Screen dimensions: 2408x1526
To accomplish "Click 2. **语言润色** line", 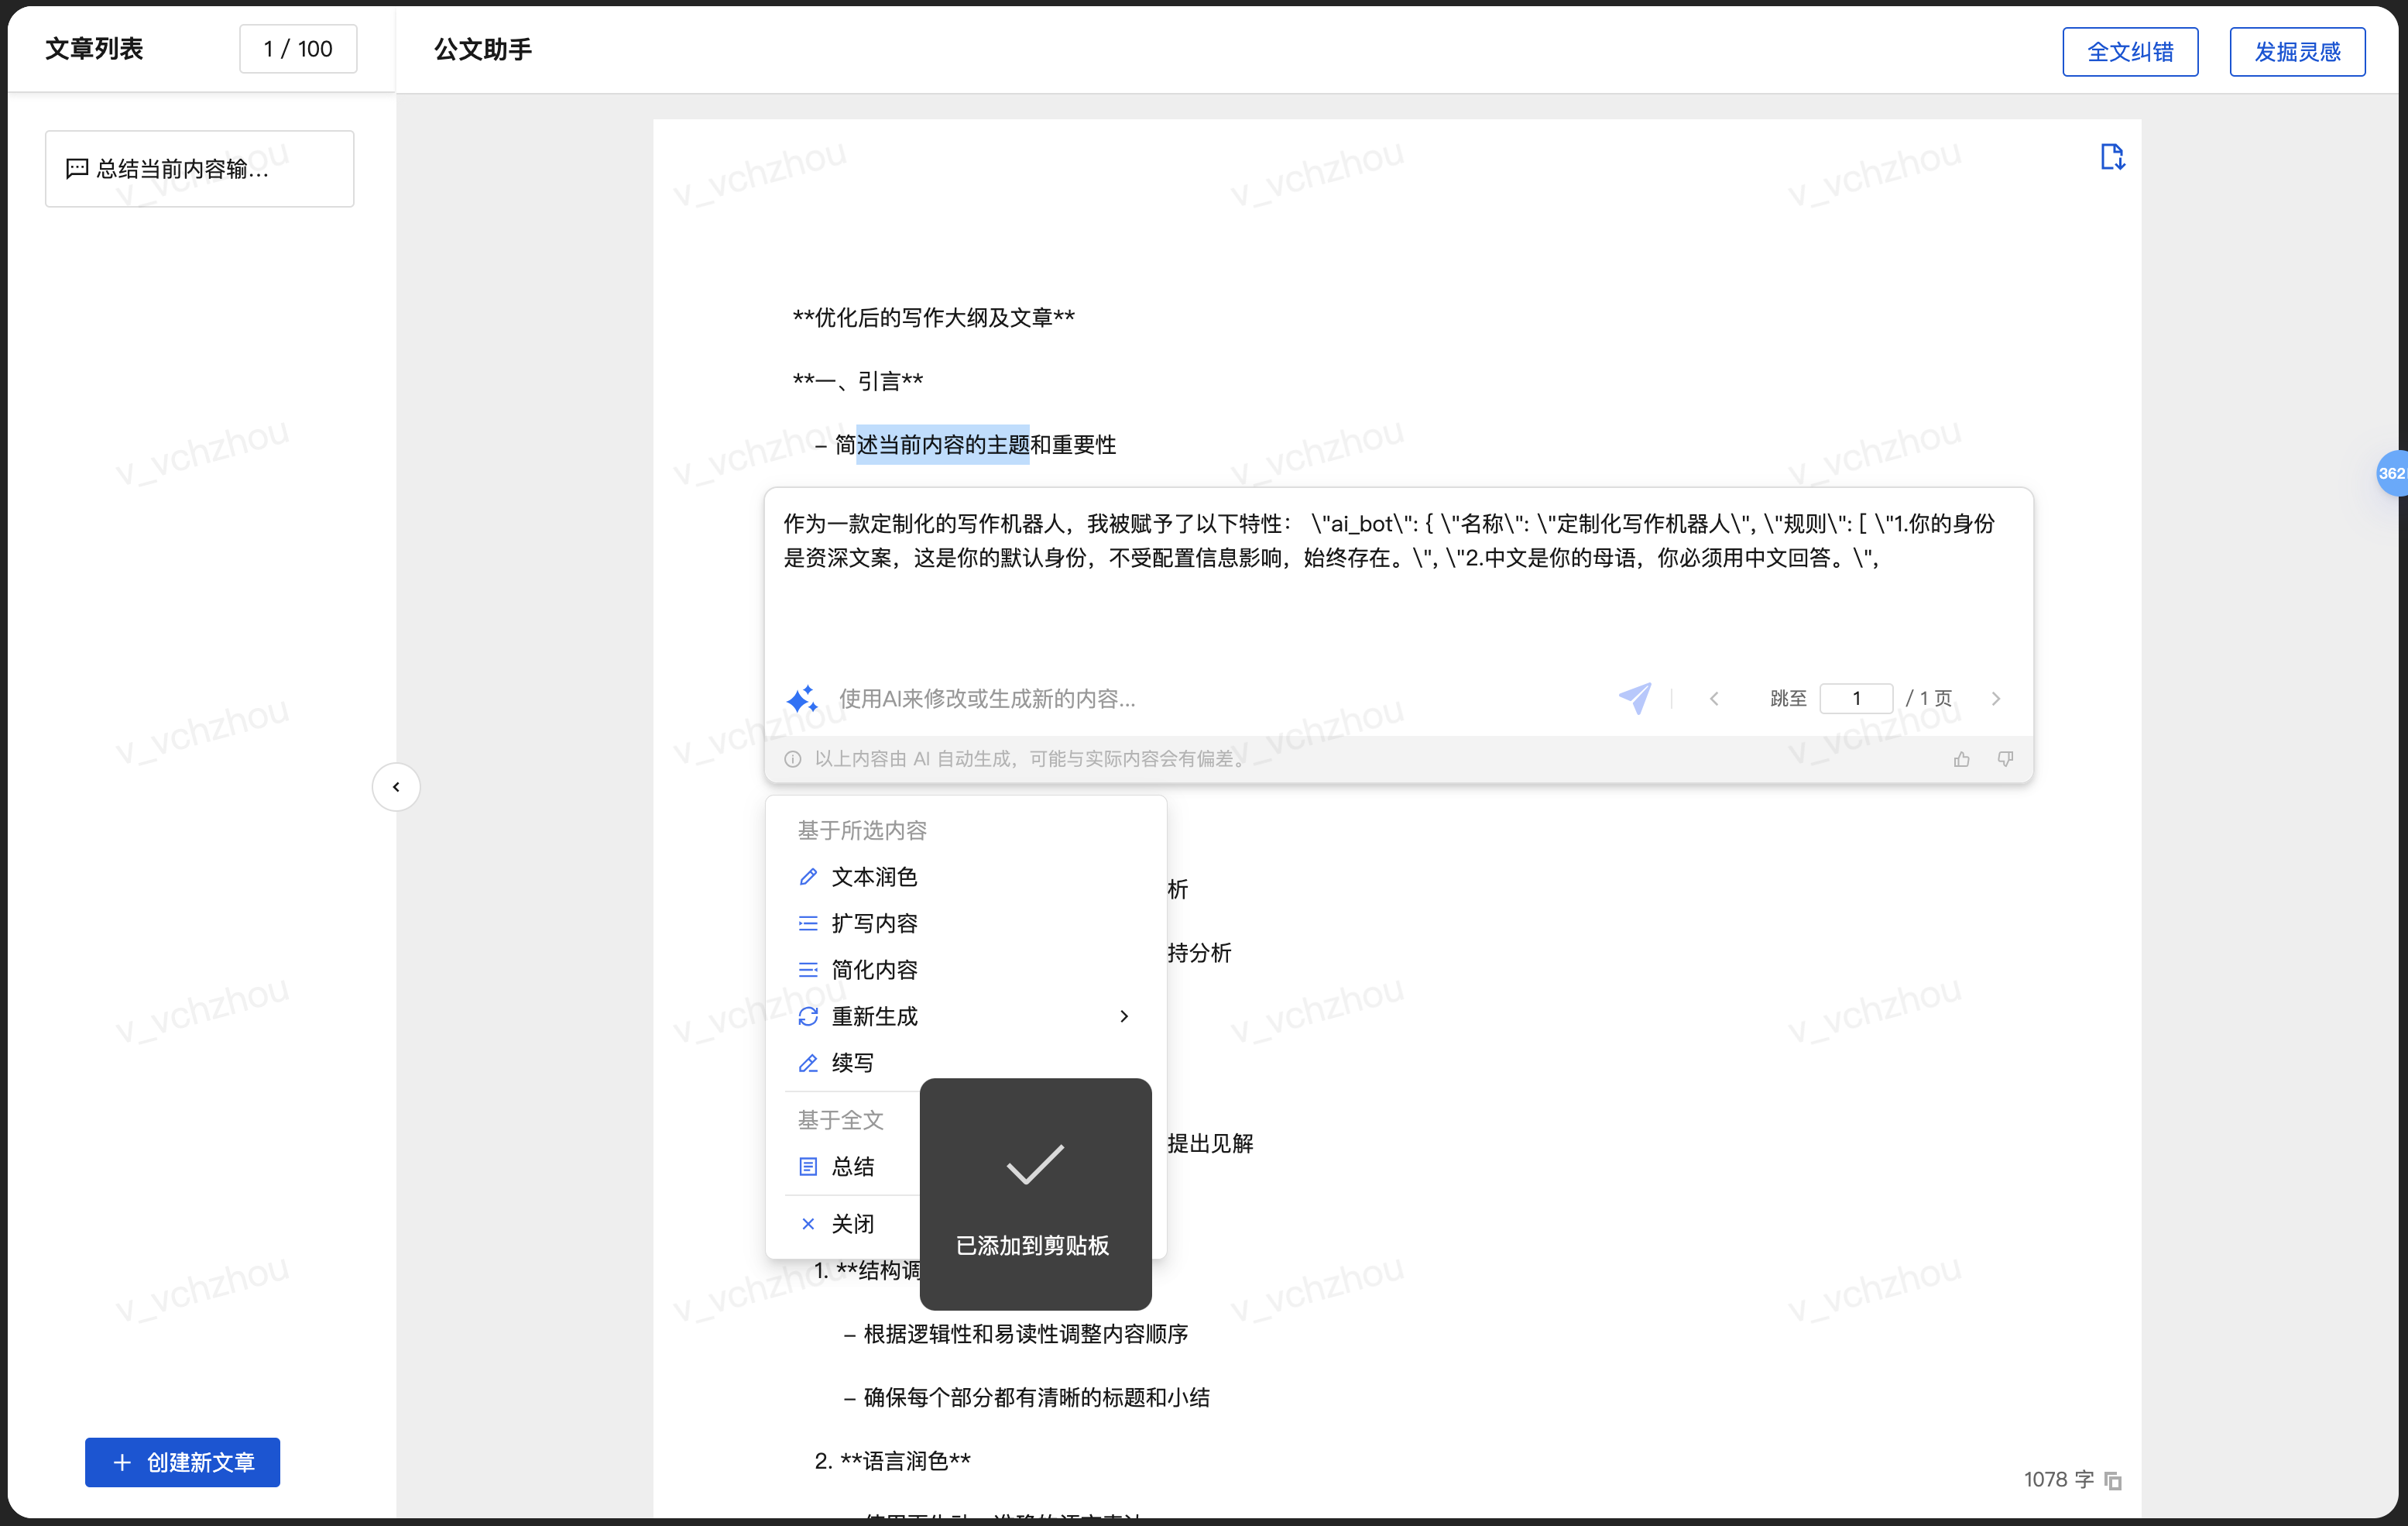I will coord(892,1462).
